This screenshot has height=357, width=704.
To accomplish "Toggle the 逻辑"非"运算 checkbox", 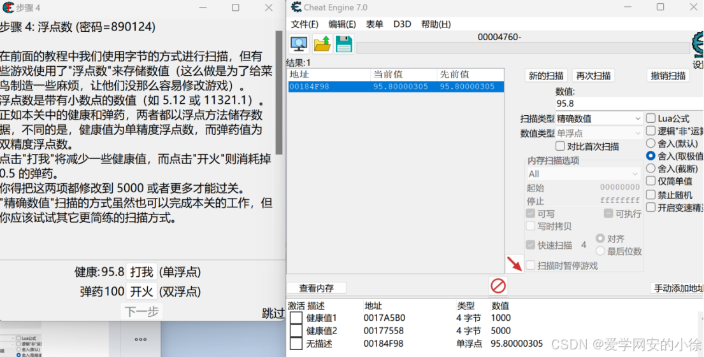I will (650, 131).
